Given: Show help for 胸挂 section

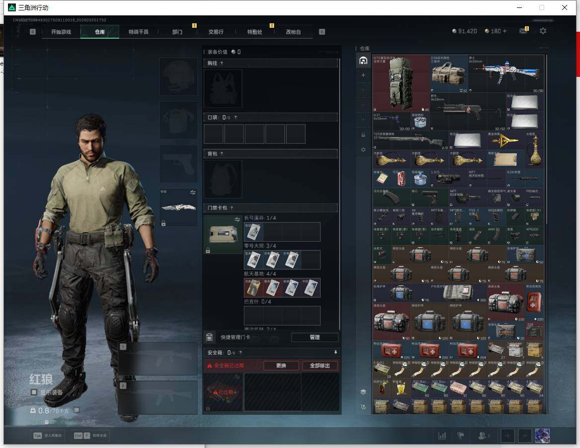Looking at the screenshot, I should [x=221, y=63].
